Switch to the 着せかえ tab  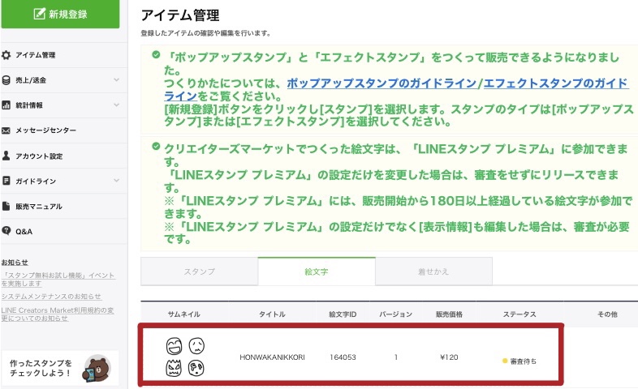(x=433, y=271)
